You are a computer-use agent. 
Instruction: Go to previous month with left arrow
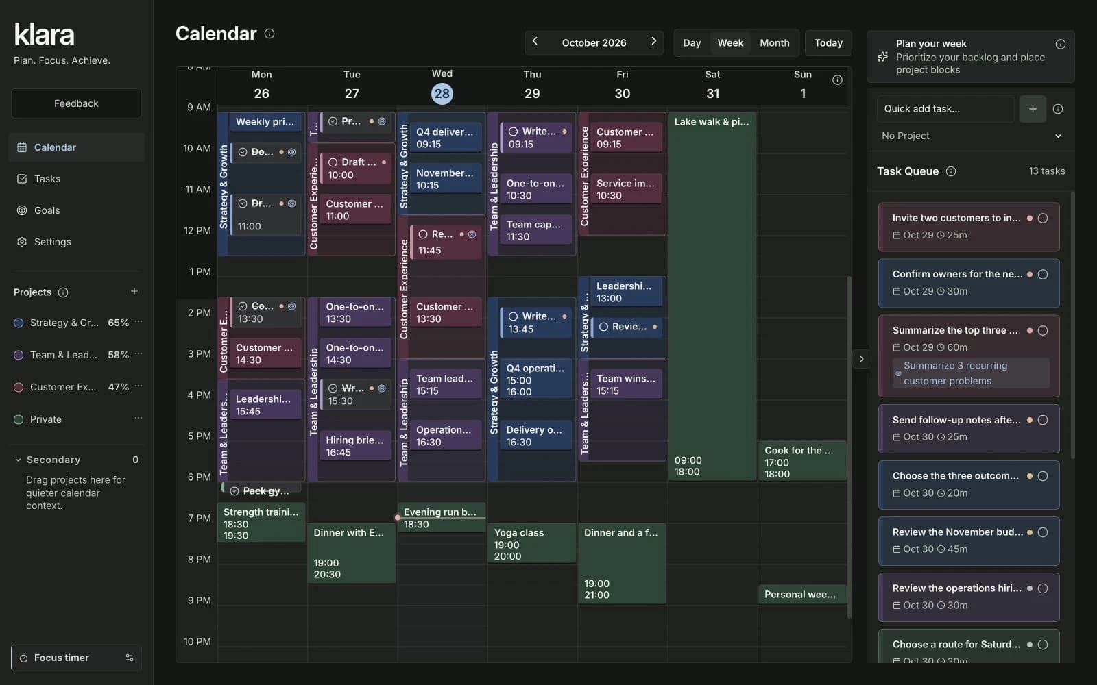pos(535,42)
